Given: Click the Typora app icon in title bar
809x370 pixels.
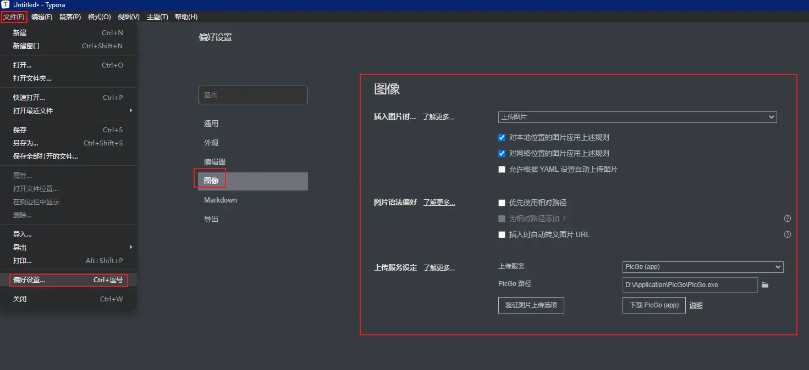Looking at the screenshot, I should 5,5.
